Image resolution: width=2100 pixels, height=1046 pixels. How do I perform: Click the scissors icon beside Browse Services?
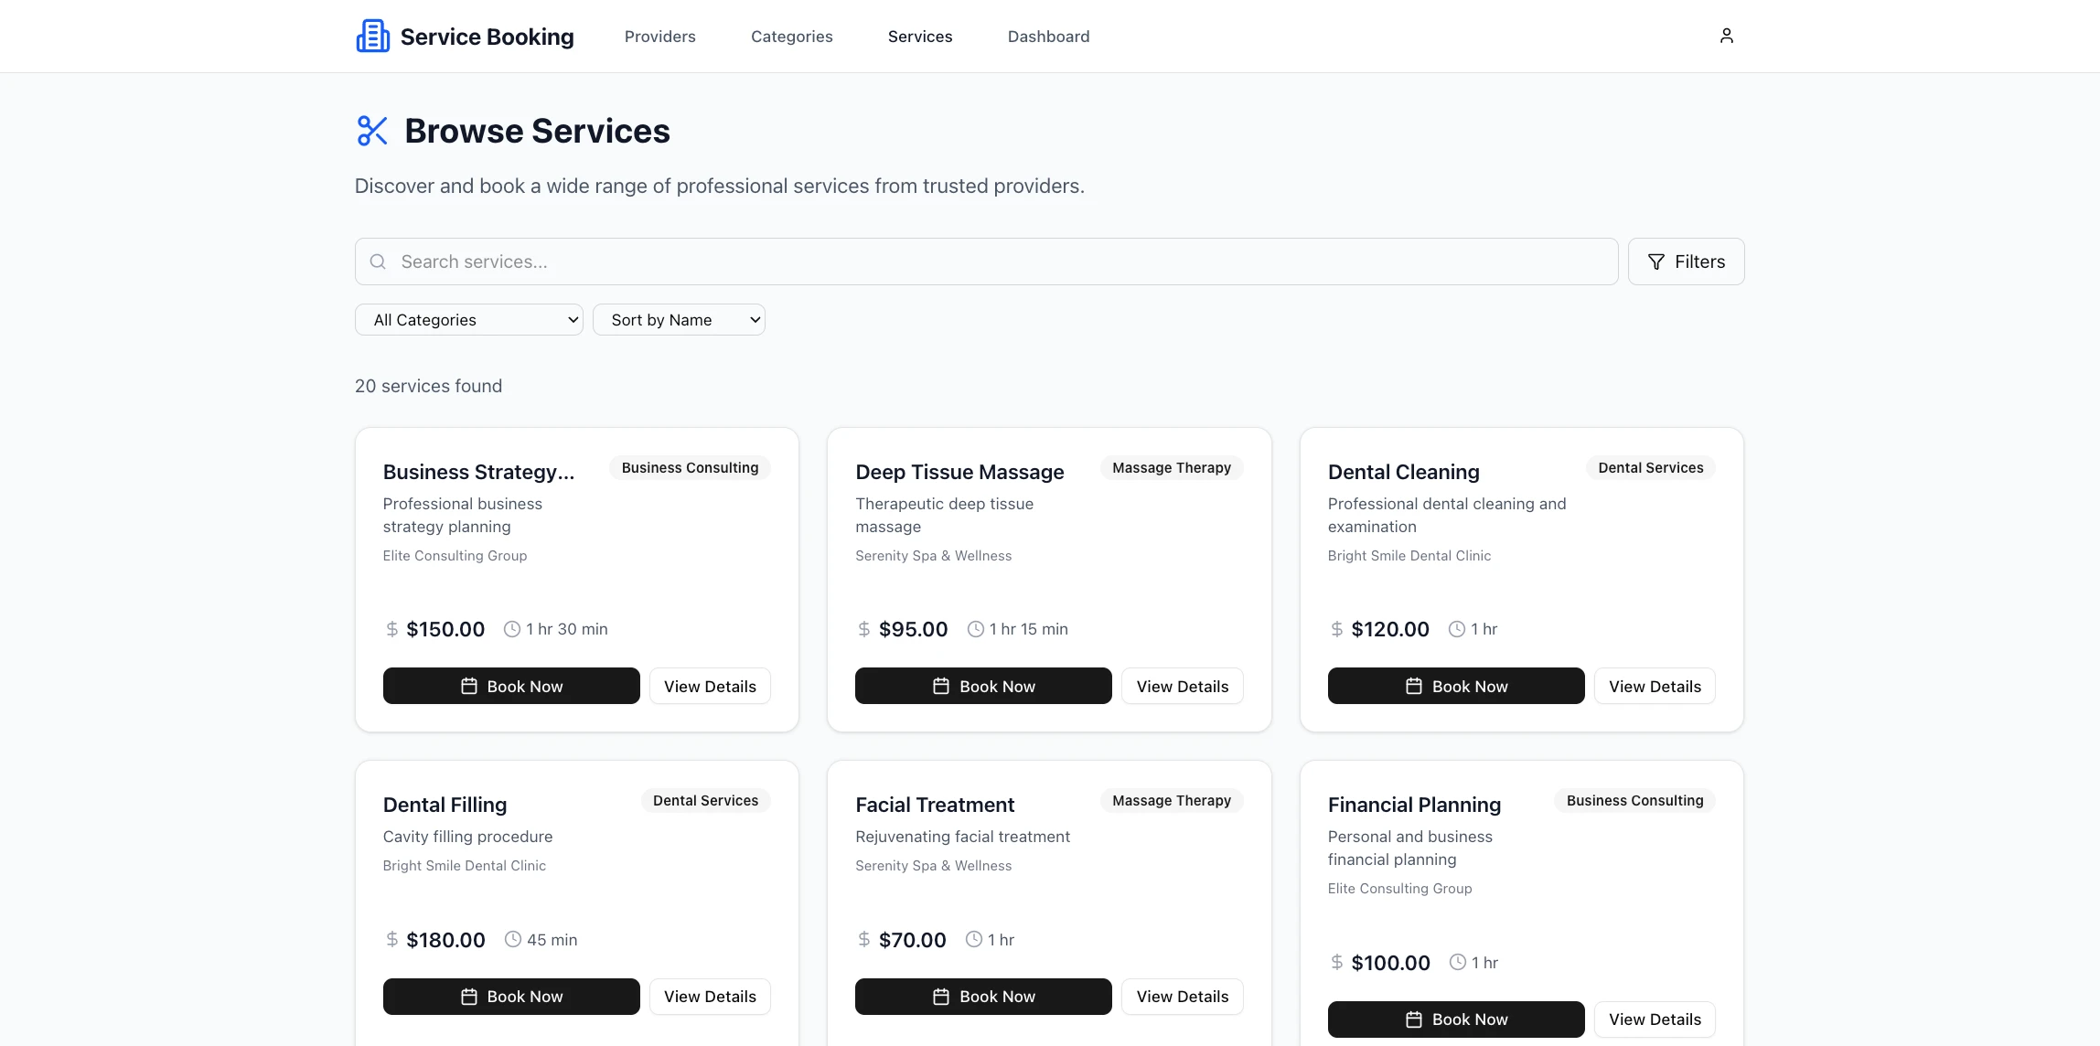tap(372, 131)
